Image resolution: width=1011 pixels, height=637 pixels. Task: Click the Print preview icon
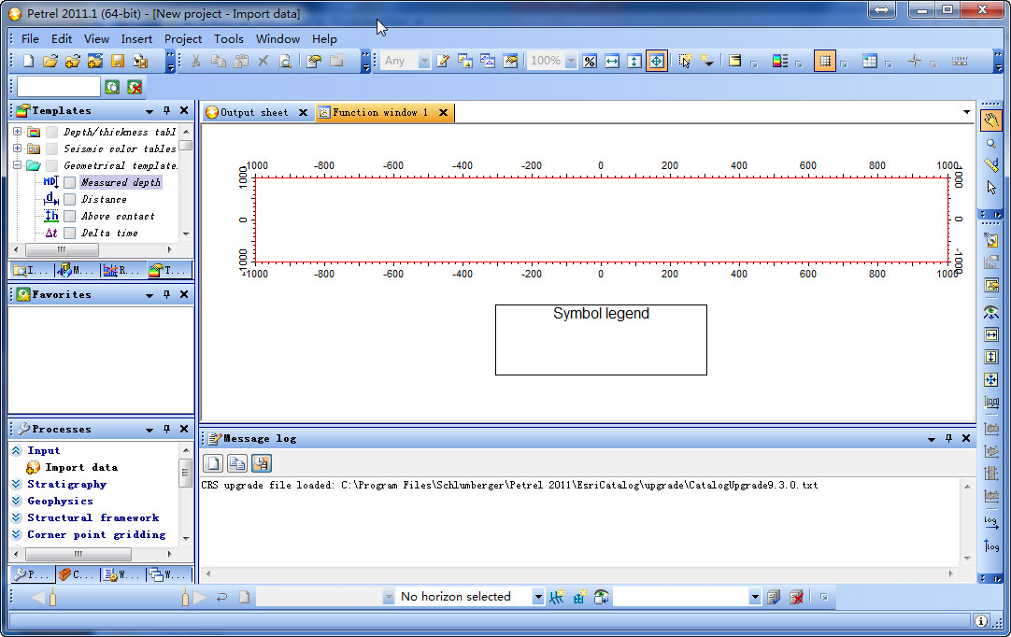285,61
